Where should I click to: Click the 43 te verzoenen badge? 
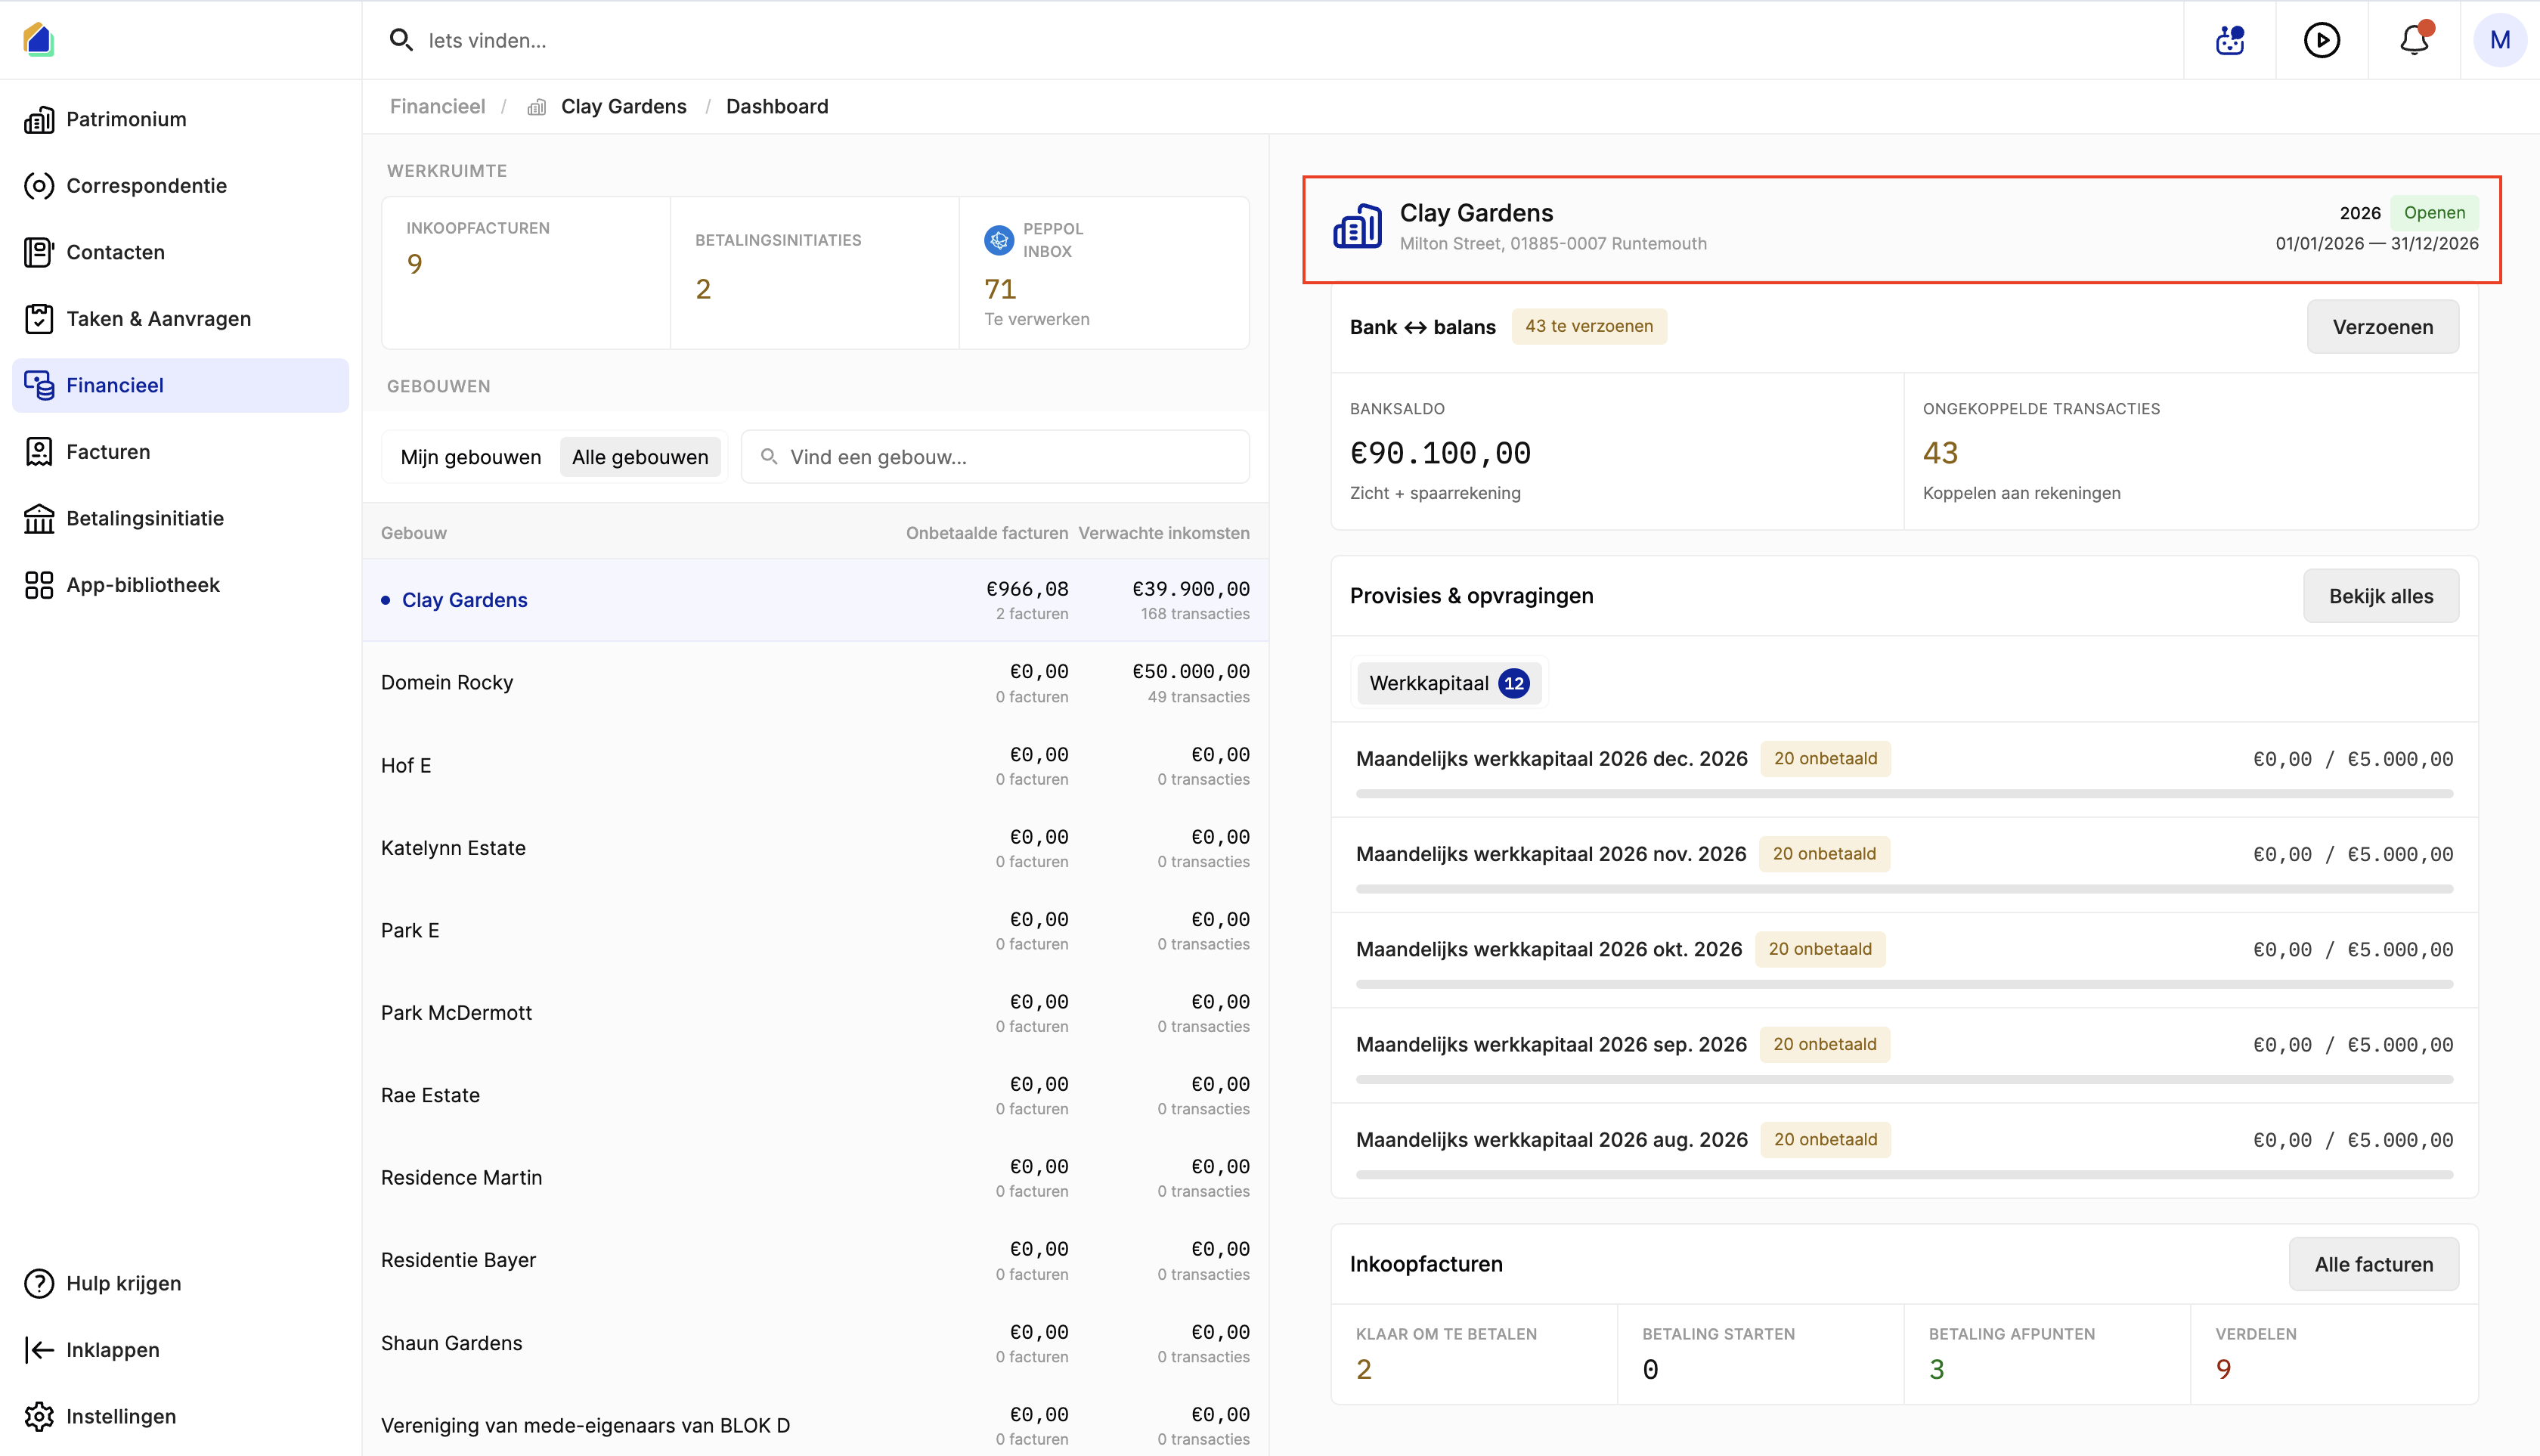pyautogui.click(x=1589, y=326)
